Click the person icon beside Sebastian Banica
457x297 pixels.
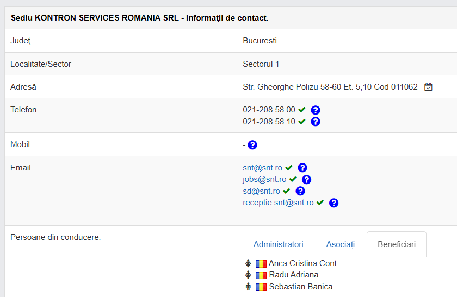(x=248, y=287)
